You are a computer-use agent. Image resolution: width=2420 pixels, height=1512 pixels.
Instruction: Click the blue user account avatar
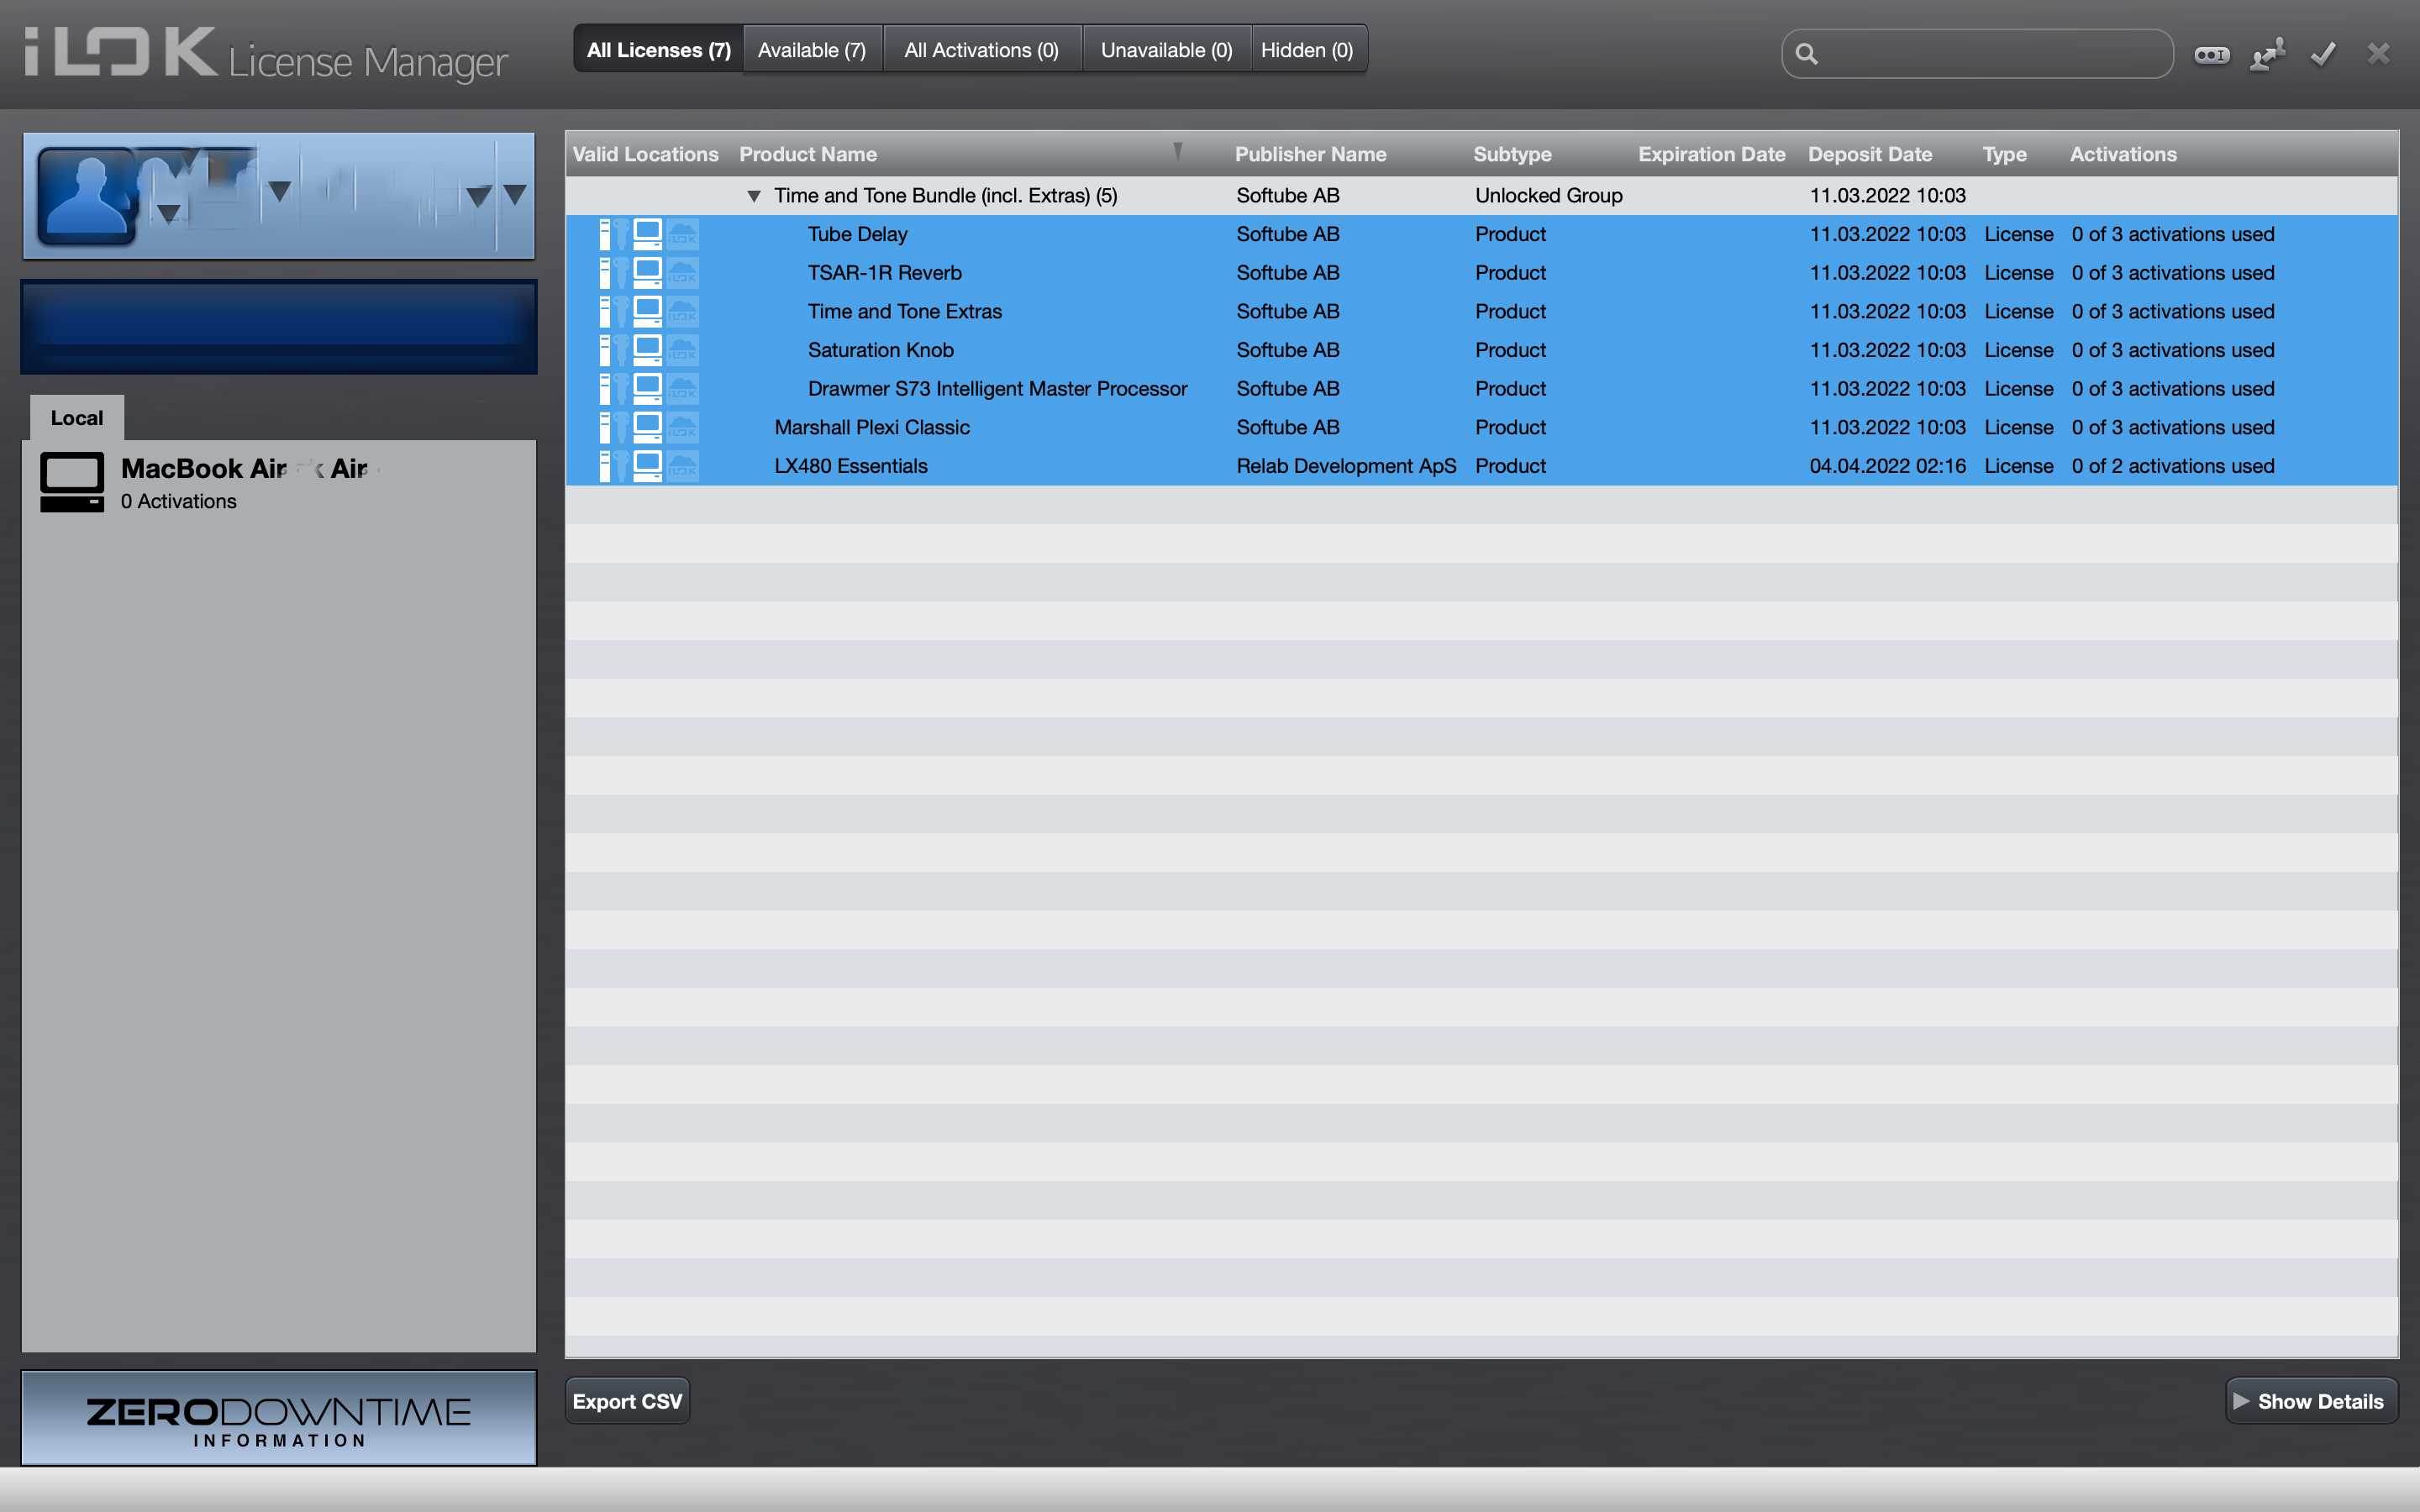coord(86,196)
